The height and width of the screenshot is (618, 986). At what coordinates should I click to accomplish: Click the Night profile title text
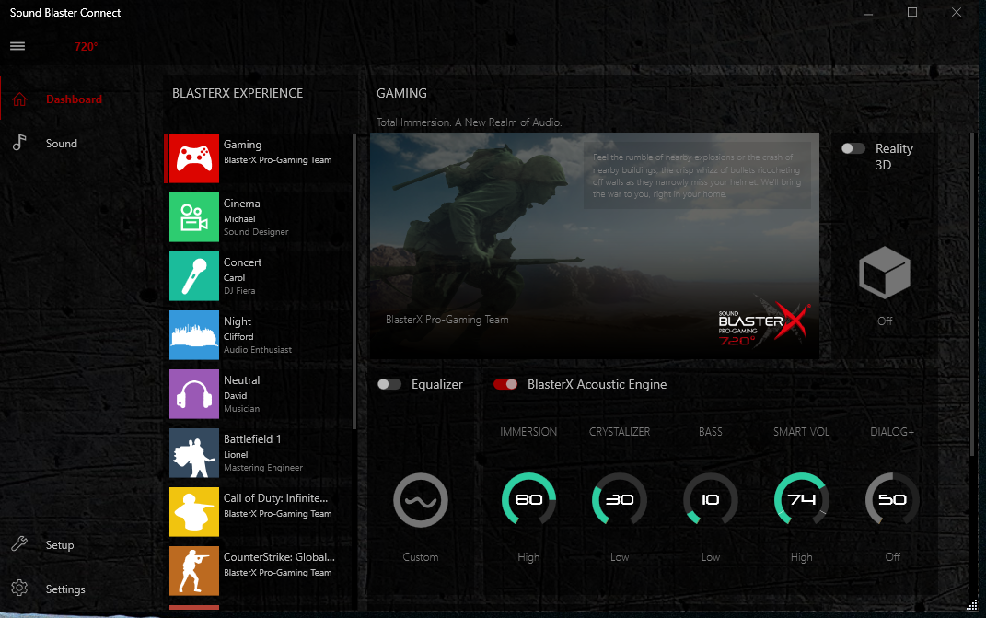coord(238,321)
